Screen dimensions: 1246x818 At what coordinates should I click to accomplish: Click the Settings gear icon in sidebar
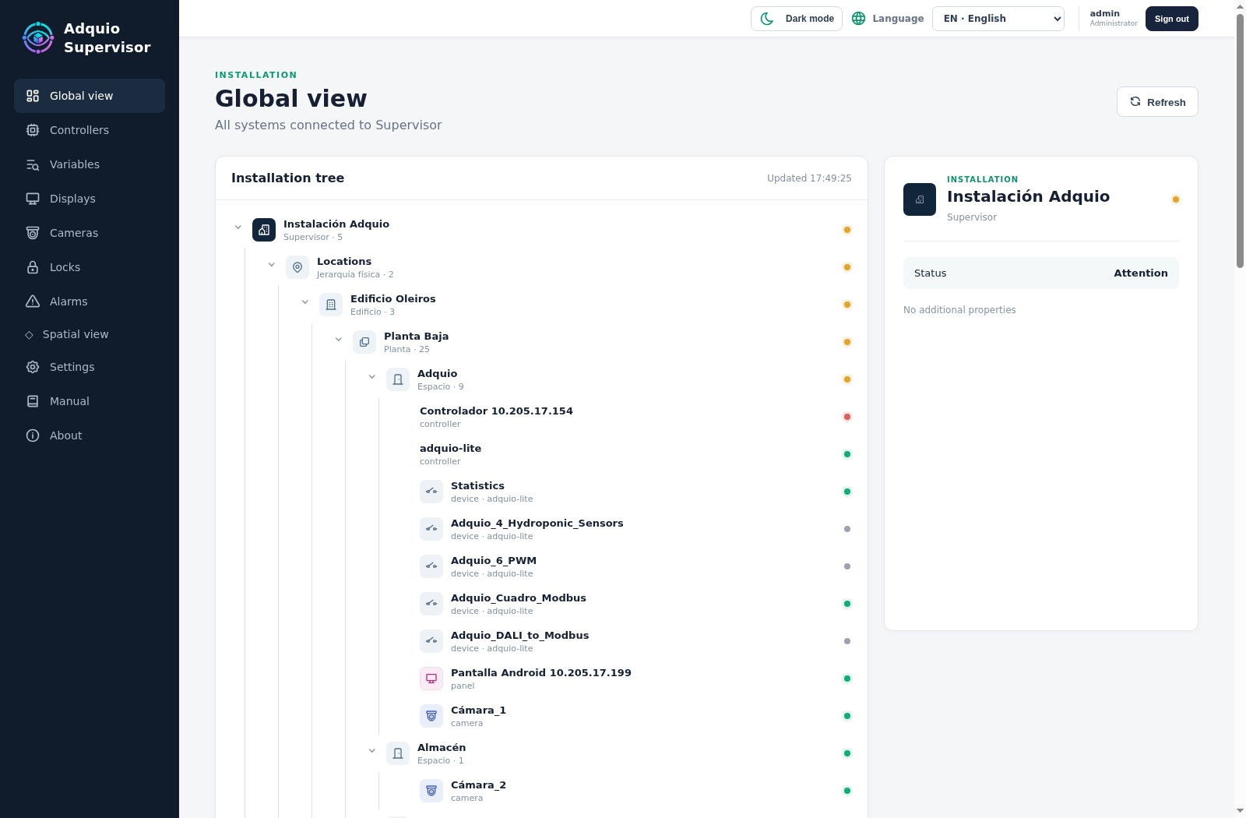pos(33,367)
